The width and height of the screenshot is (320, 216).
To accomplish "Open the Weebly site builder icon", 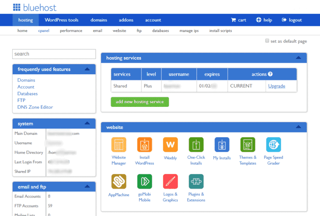I will [x=170, y=144].
